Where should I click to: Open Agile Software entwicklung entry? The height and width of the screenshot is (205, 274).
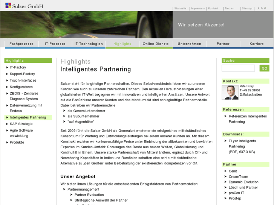point(21,133)
